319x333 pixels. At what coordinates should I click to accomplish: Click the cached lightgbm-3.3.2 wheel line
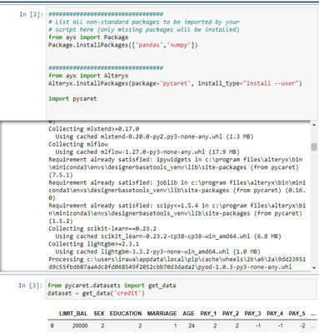pos(157,251)
